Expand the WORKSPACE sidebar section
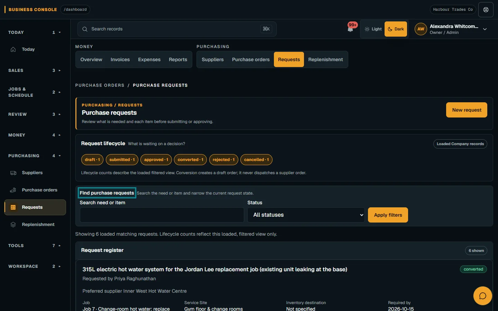498x311 pixels. point(35,266)
